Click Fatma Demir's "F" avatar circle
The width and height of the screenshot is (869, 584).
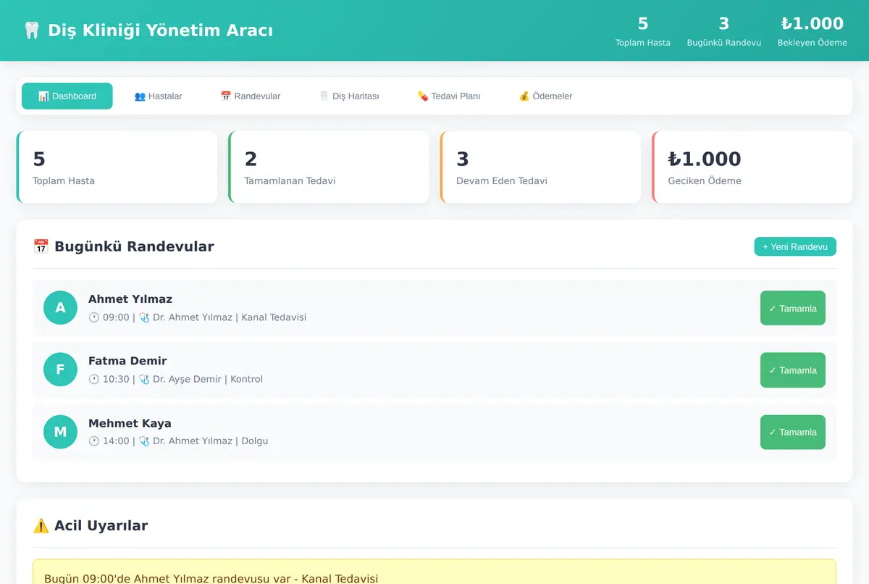[60, 370]
